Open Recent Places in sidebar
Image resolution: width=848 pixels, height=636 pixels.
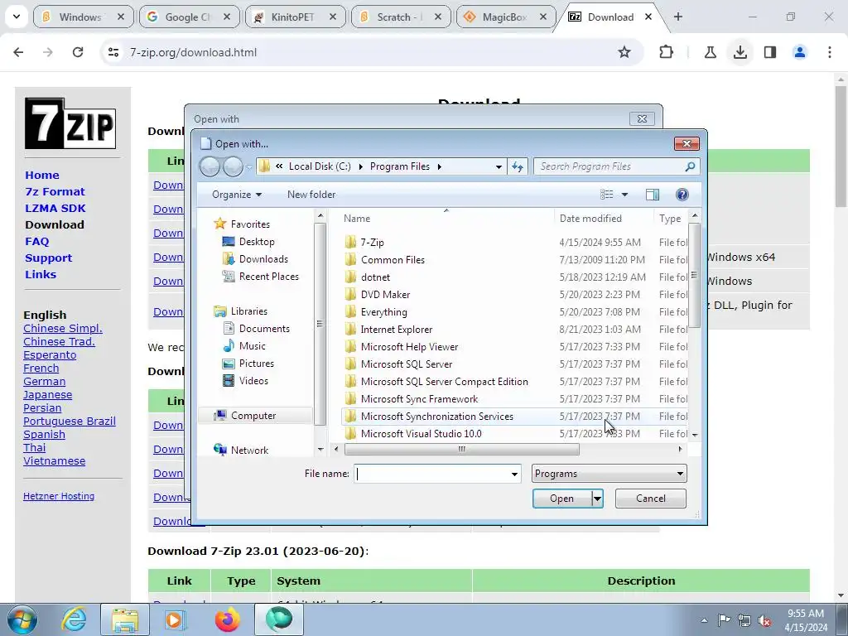(x=268, y=277)
